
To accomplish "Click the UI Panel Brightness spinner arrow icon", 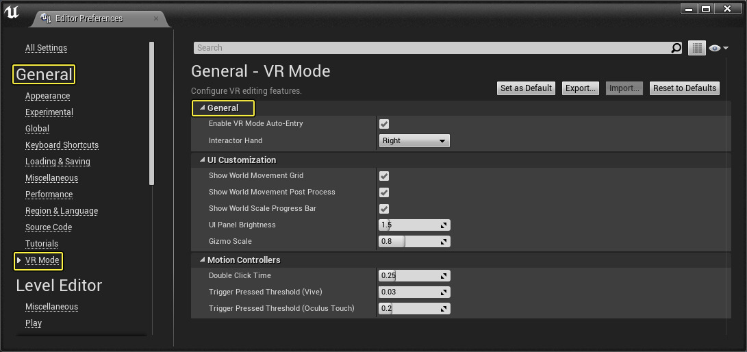I will 444,225.
